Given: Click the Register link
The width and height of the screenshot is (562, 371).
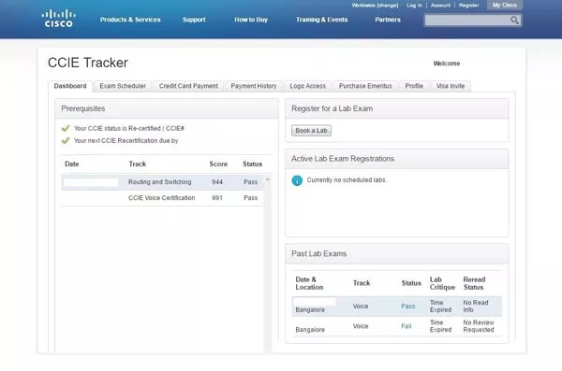Looking at the screenshot, I should 469,6.
